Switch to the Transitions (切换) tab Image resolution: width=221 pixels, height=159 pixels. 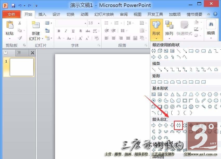[x=70, y=14]
